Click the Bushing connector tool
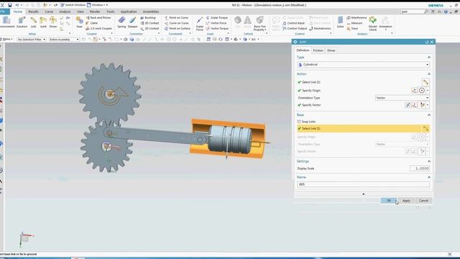 148,17
